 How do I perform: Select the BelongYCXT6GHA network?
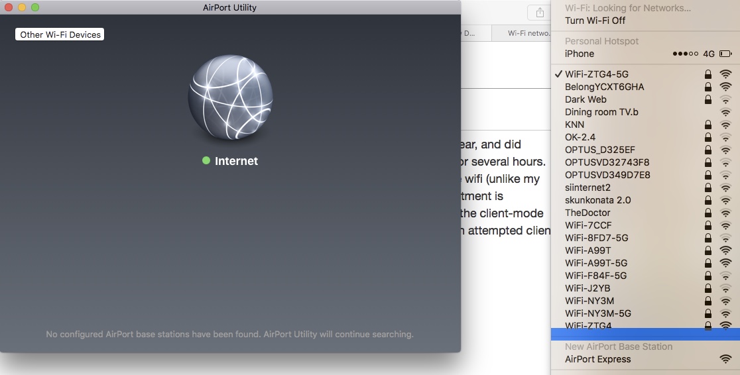click(646, 87)
